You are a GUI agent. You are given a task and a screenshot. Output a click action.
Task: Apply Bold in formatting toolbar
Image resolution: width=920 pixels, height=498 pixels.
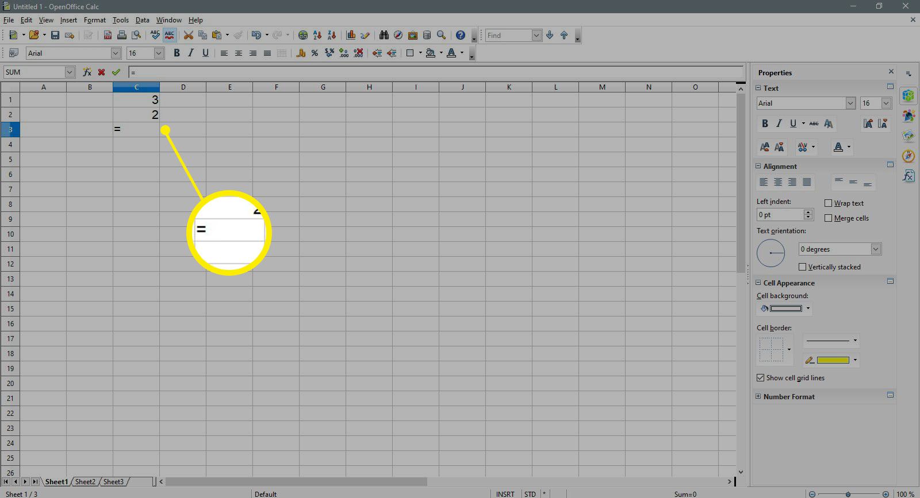click(177, 53)
